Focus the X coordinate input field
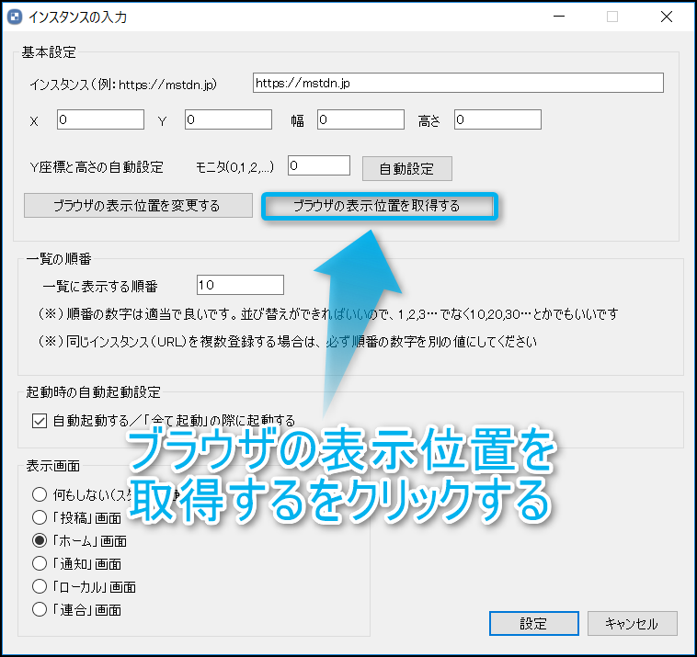697x657 pixels. 100,119
